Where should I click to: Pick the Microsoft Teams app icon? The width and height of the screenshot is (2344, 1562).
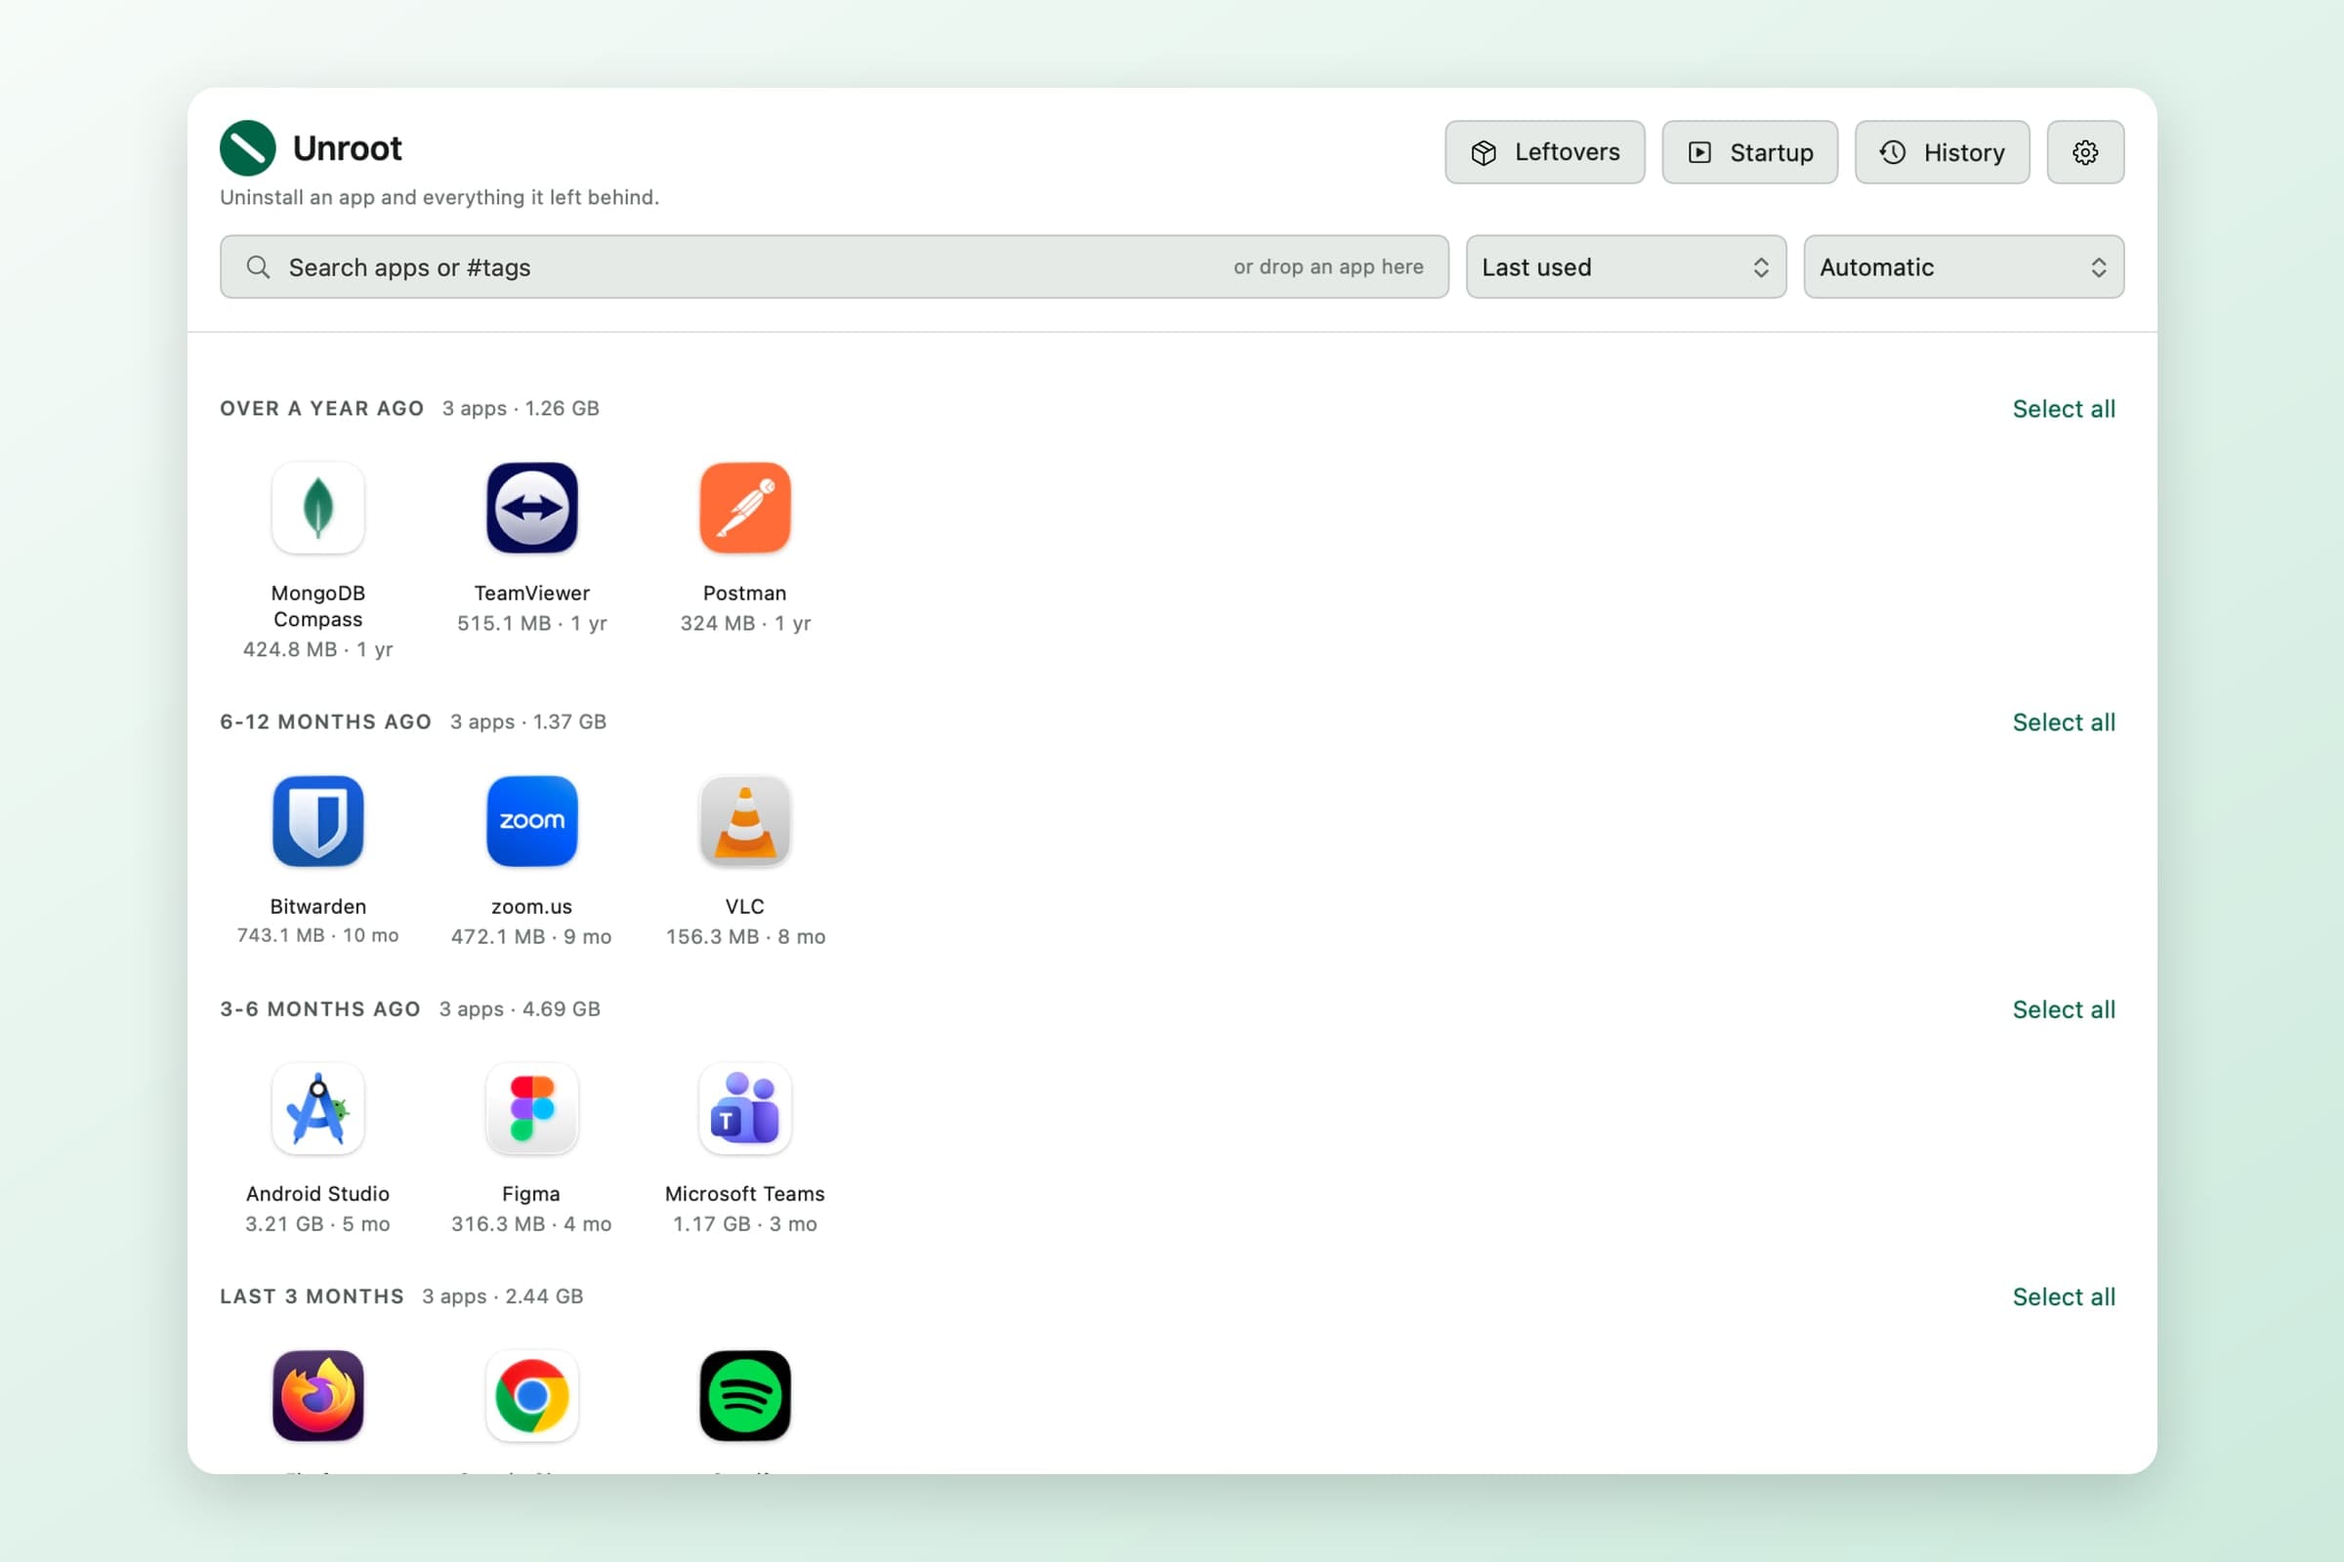(744, 1108)
